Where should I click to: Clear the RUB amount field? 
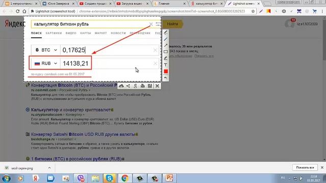155,63
